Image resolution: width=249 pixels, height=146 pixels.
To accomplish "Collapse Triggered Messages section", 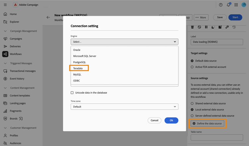I will [5, 63].
